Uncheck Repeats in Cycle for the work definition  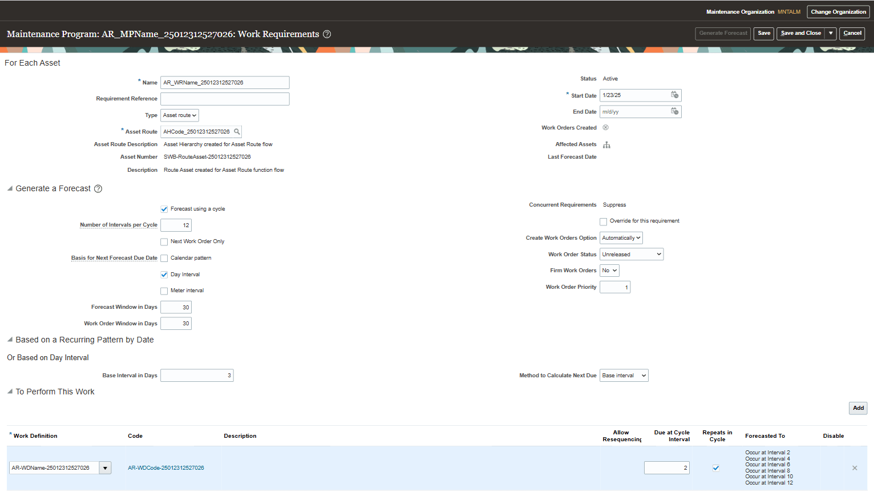point(716,467)
